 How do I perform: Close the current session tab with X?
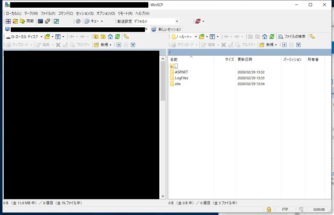coord(146,29)
